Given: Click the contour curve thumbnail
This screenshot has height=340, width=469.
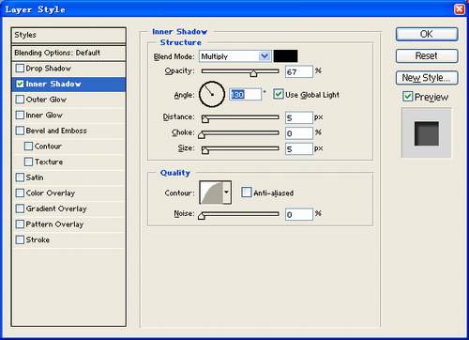Looking at the screenshot, I should coord(211,193).
